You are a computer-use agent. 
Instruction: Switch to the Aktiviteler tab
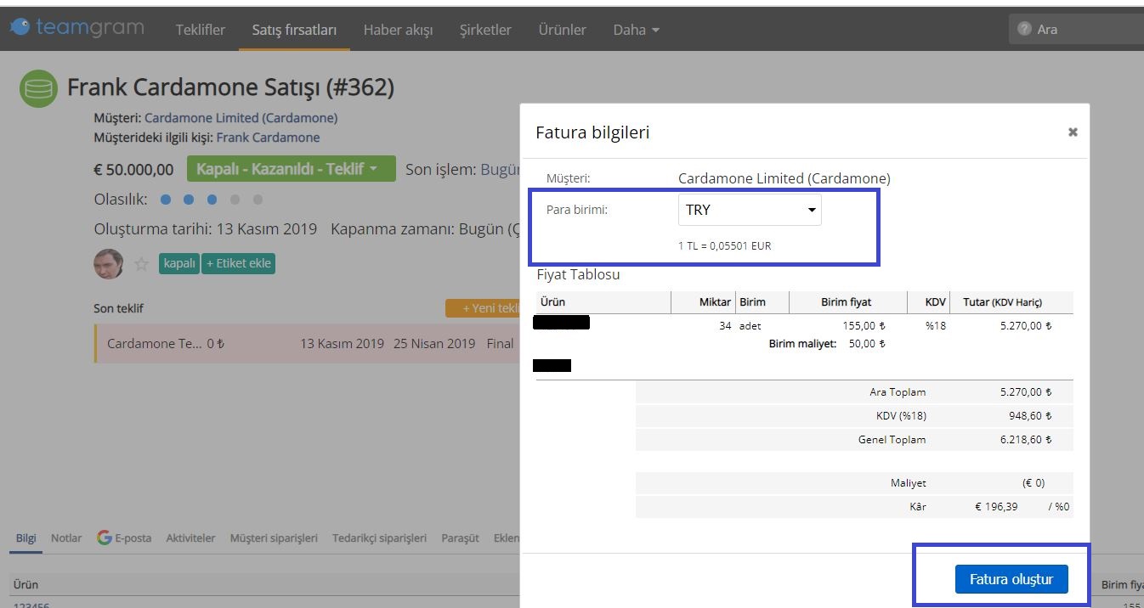[x=190, y=538]
